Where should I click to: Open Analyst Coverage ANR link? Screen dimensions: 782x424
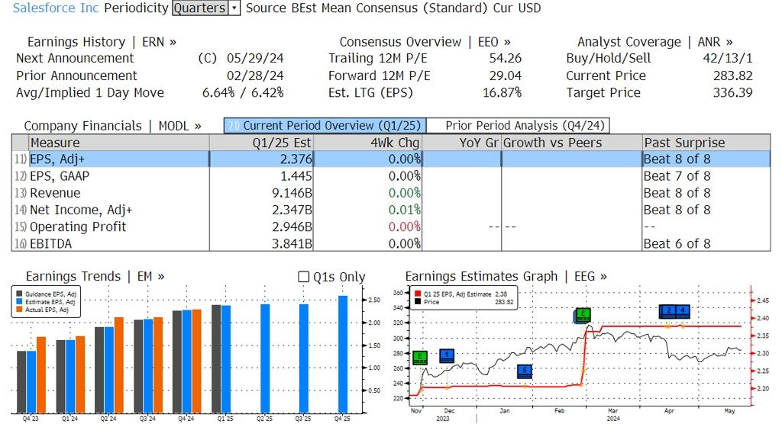tap(654, 42)
